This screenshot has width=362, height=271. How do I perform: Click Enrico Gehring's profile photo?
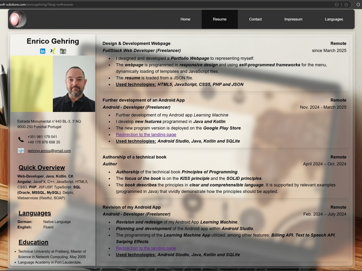click(x=74, y=84)
